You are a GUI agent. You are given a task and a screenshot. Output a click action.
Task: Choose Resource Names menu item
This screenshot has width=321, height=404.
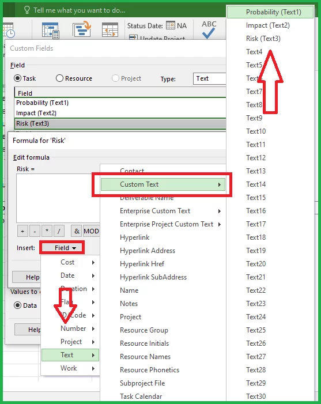pyautogui.click(x=163, y=357)
